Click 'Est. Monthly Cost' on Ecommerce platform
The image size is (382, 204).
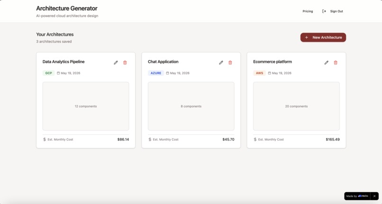pyautogui.click(x=271, y=140)
